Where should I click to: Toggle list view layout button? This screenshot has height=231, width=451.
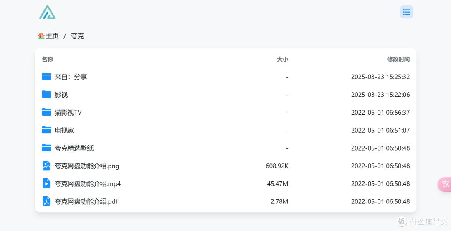coord(406,12)
